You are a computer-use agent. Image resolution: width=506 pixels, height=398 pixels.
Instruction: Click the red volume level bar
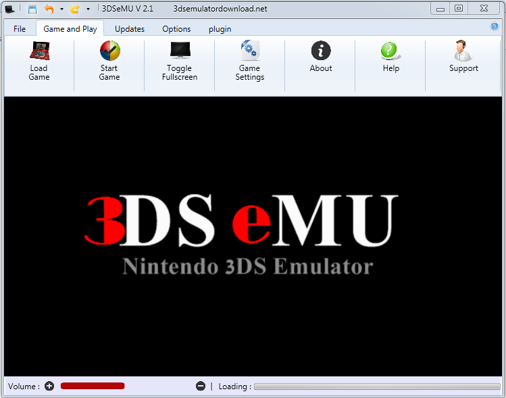(x=93, y=386)
